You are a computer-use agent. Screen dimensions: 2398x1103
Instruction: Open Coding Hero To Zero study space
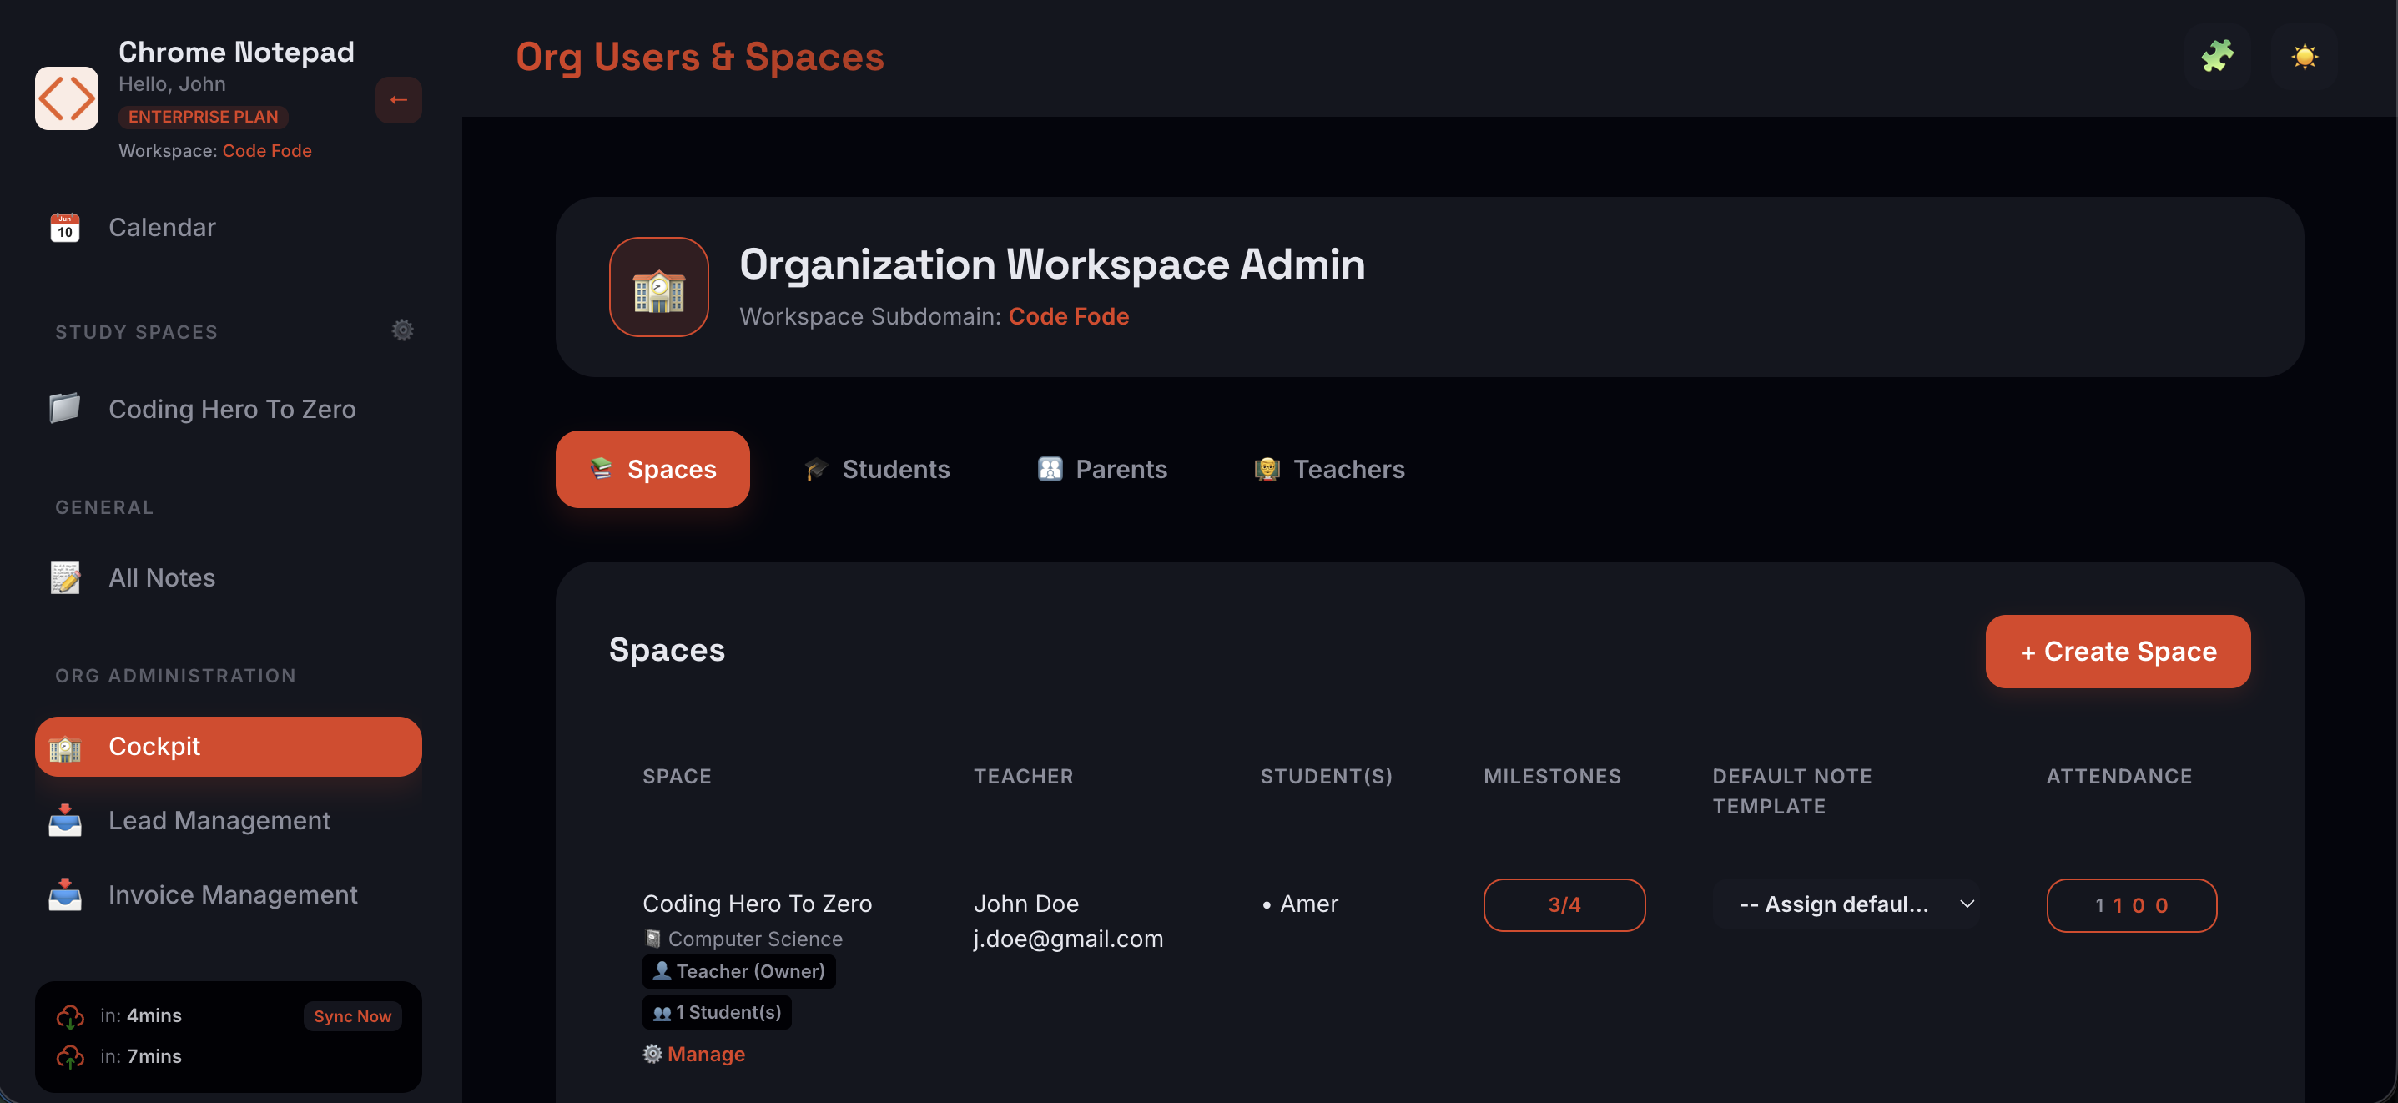[228, 409]
